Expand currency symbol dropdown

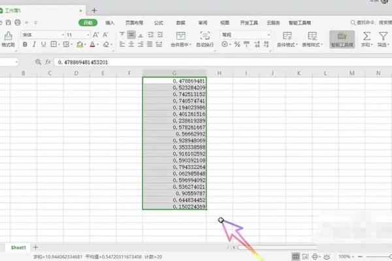point(230,45)
